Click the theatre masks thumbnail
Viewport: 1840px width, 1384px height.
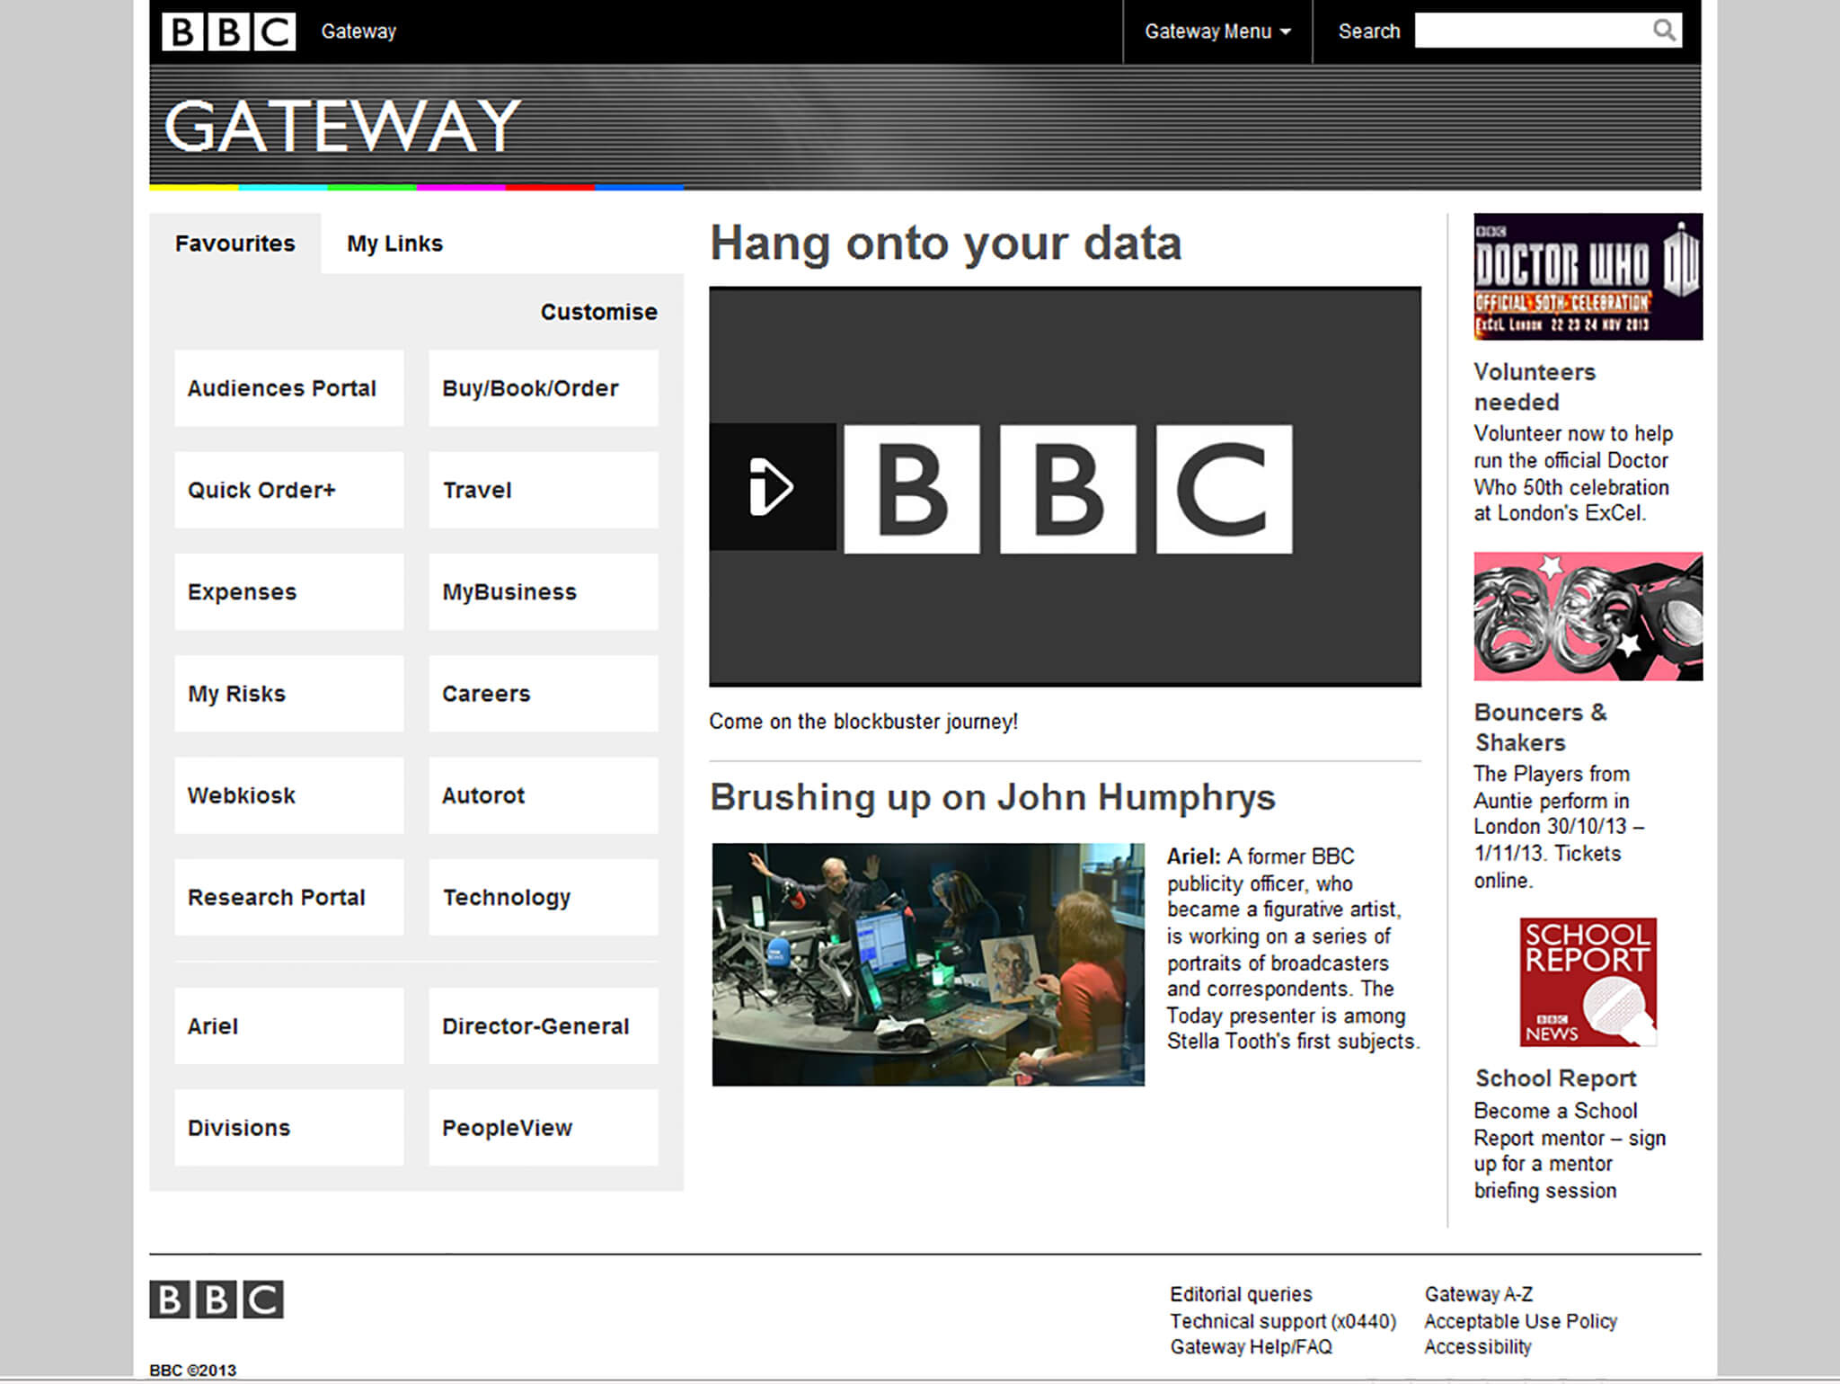pos(1588,617)
